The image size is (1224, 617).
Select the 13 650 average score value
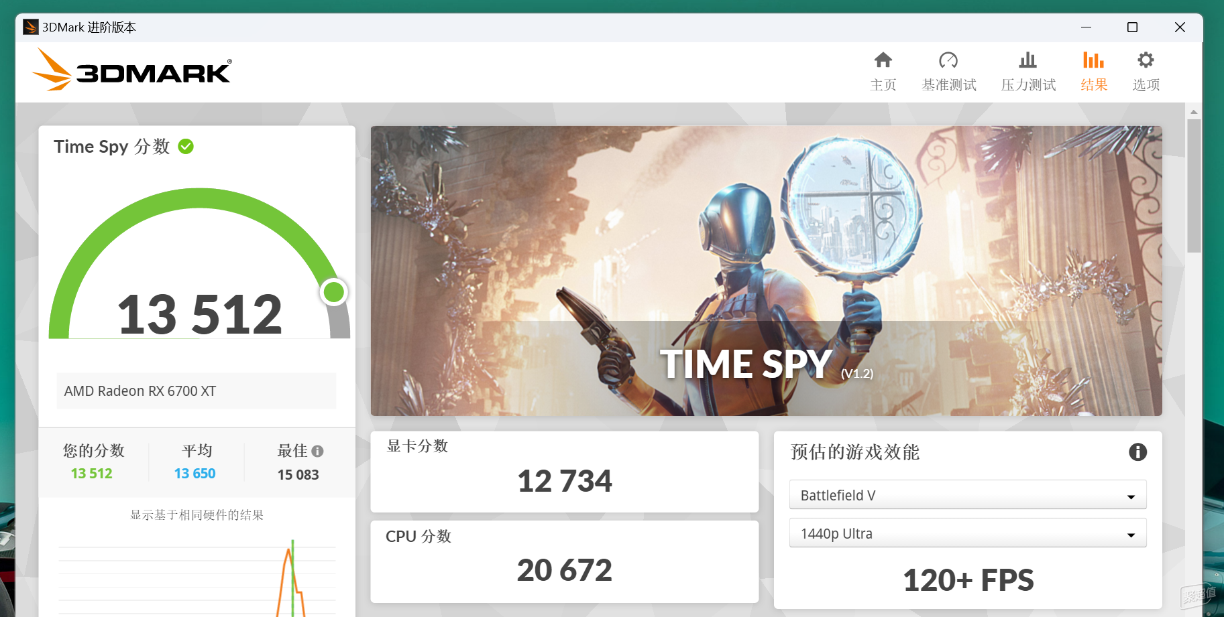pos(194,474)
